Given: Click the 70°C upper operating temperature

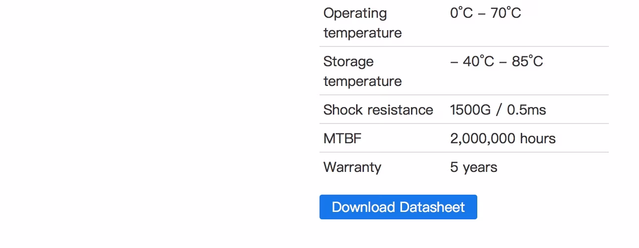Looking at the screenshot, I should click(x=506, y=13).
